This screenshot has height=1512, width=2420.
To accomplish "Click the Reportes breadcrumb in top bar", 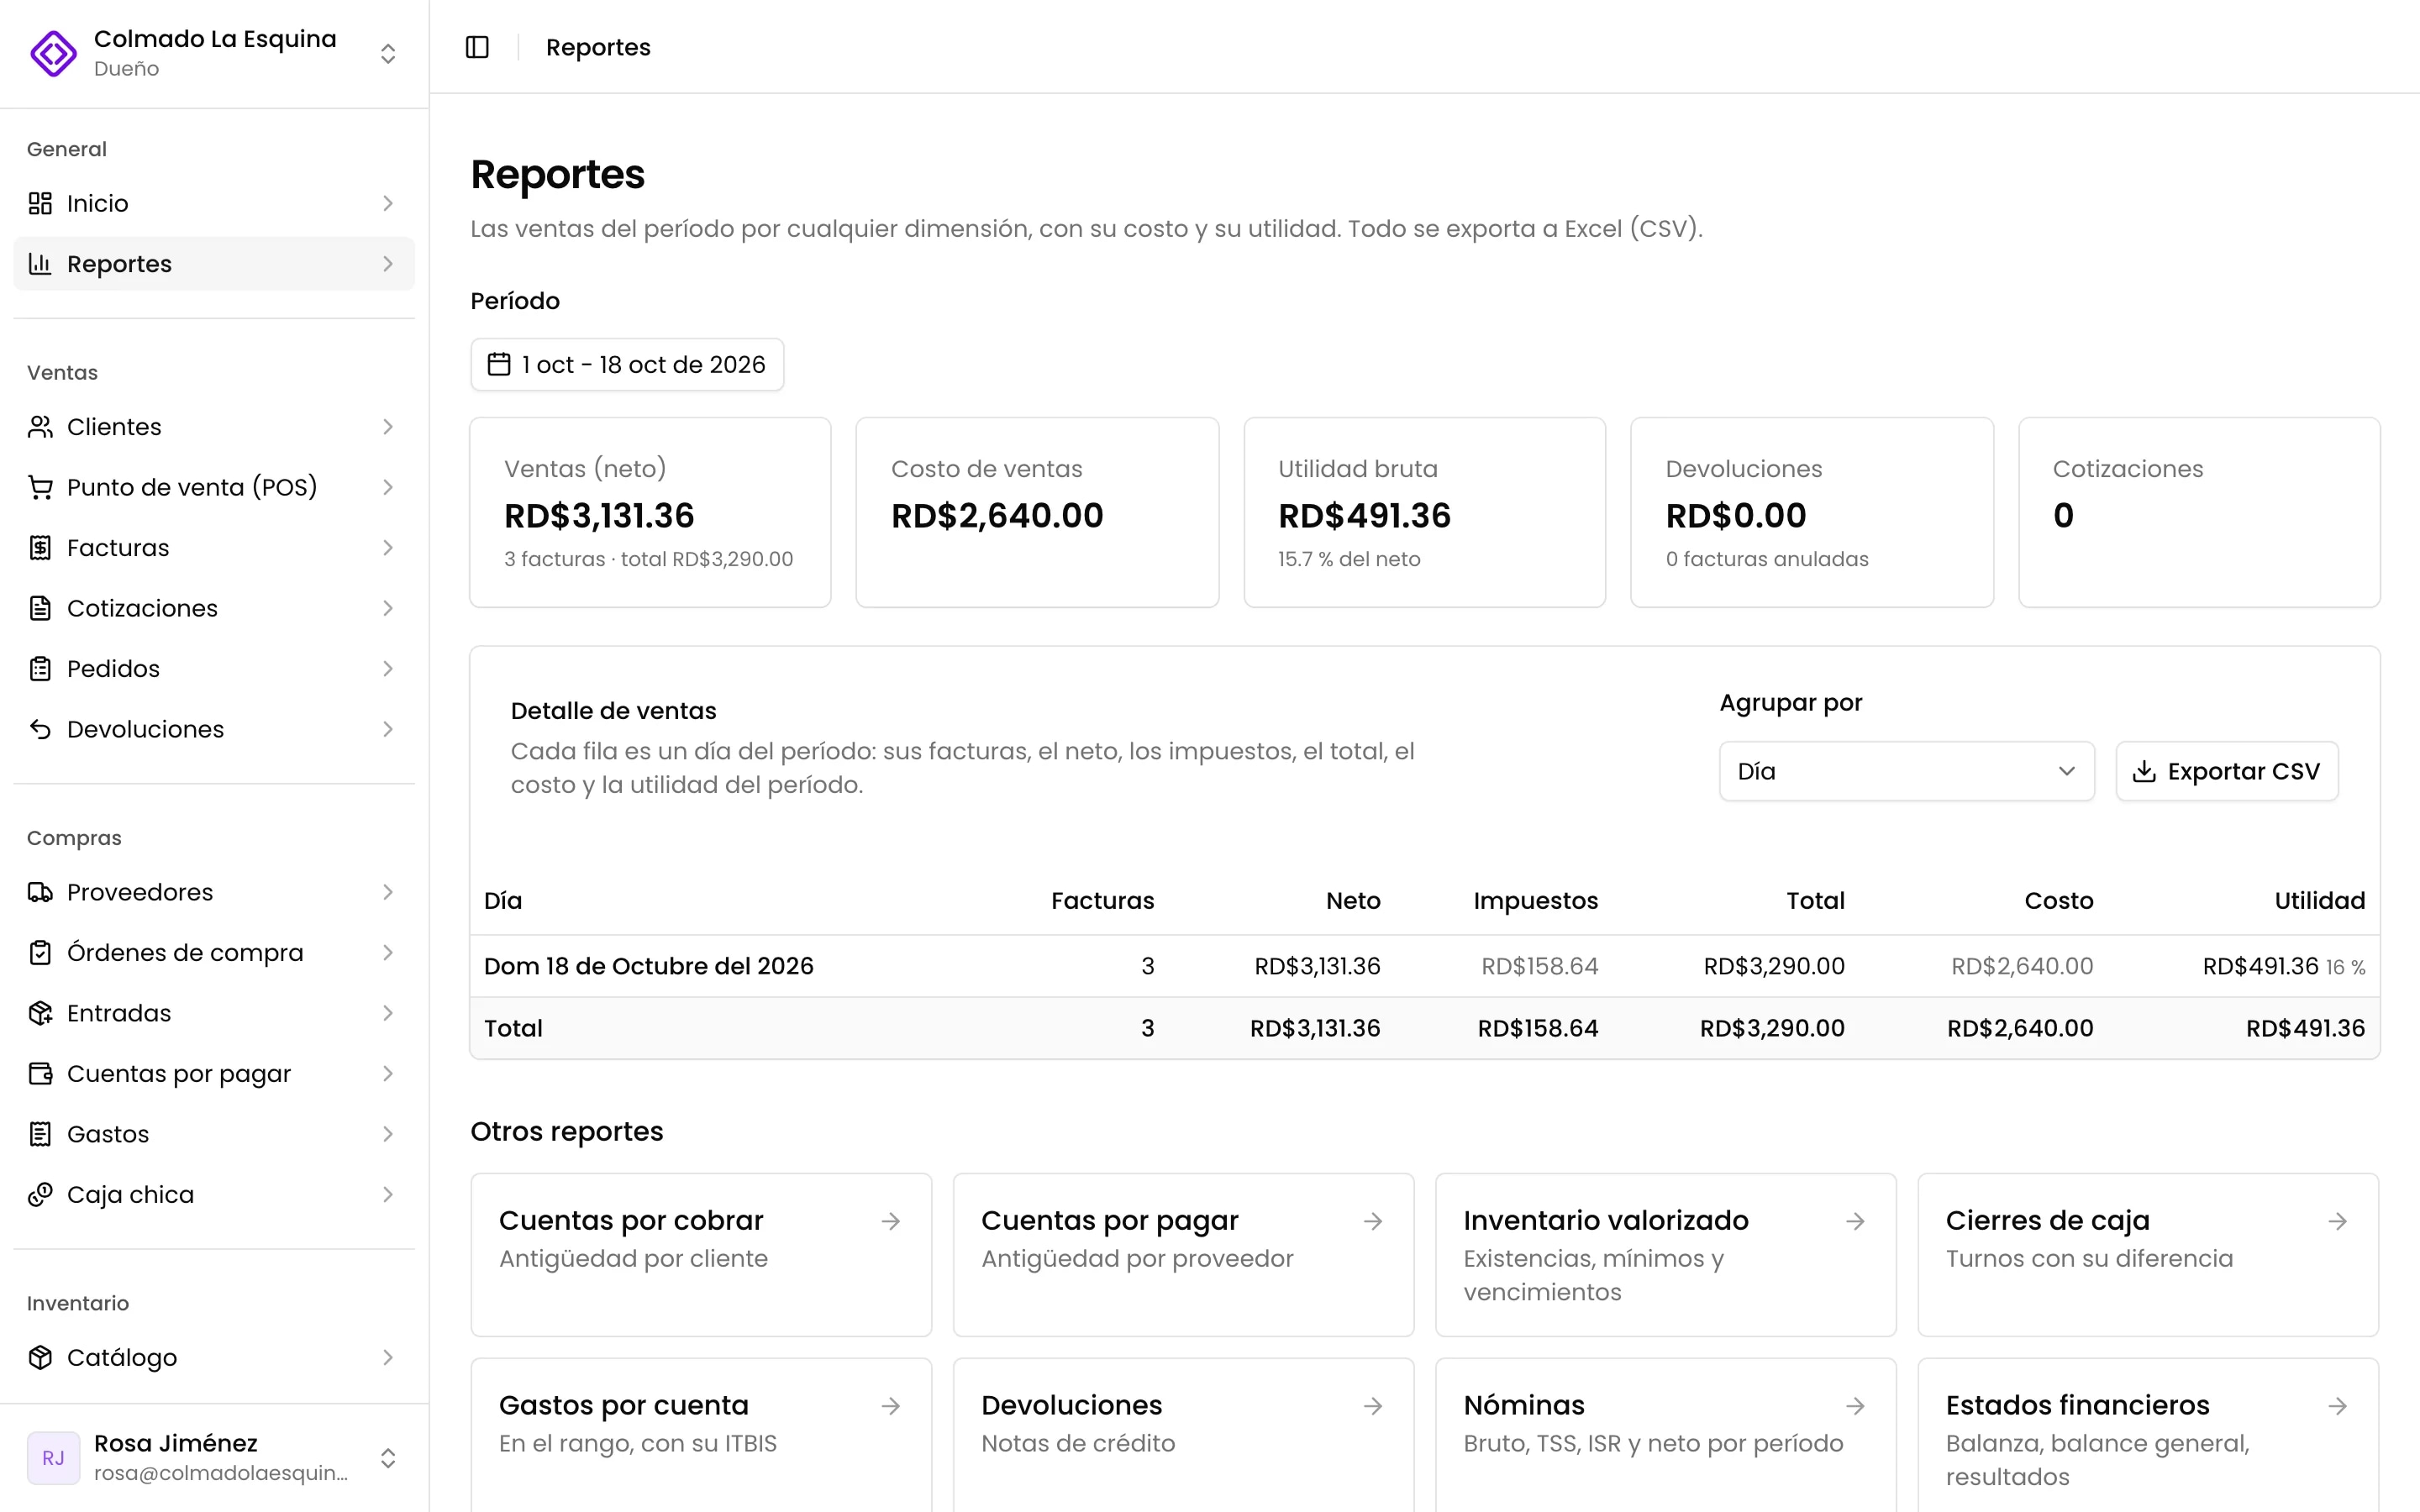I will click(x=598, y=47).
